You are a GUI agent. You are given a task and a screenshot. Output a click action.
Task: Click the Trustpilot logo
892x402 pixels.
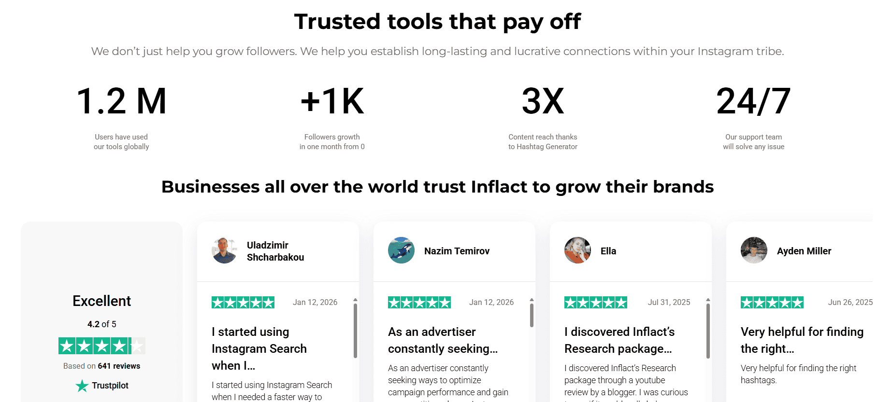point(102,386)
